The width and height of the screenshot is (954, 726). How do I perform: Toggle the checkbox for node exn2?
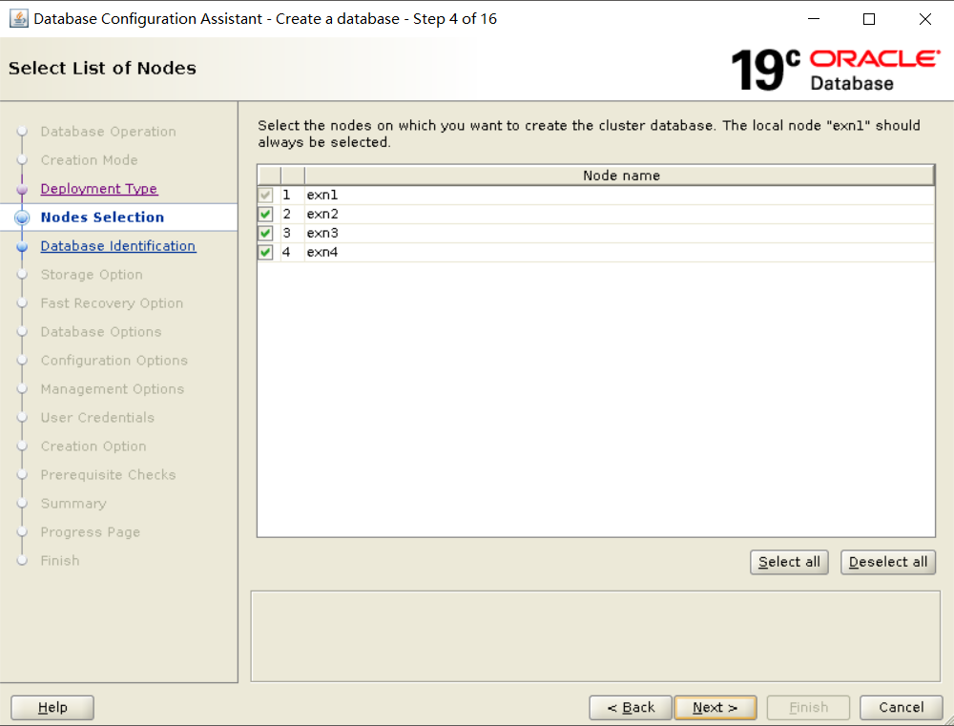pos(265,215)
